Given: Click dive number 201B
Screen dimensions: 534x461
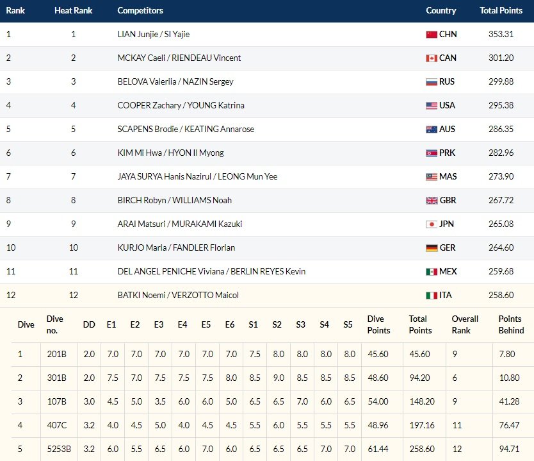Looking at the screenshot, I should (x=56, y=355).
